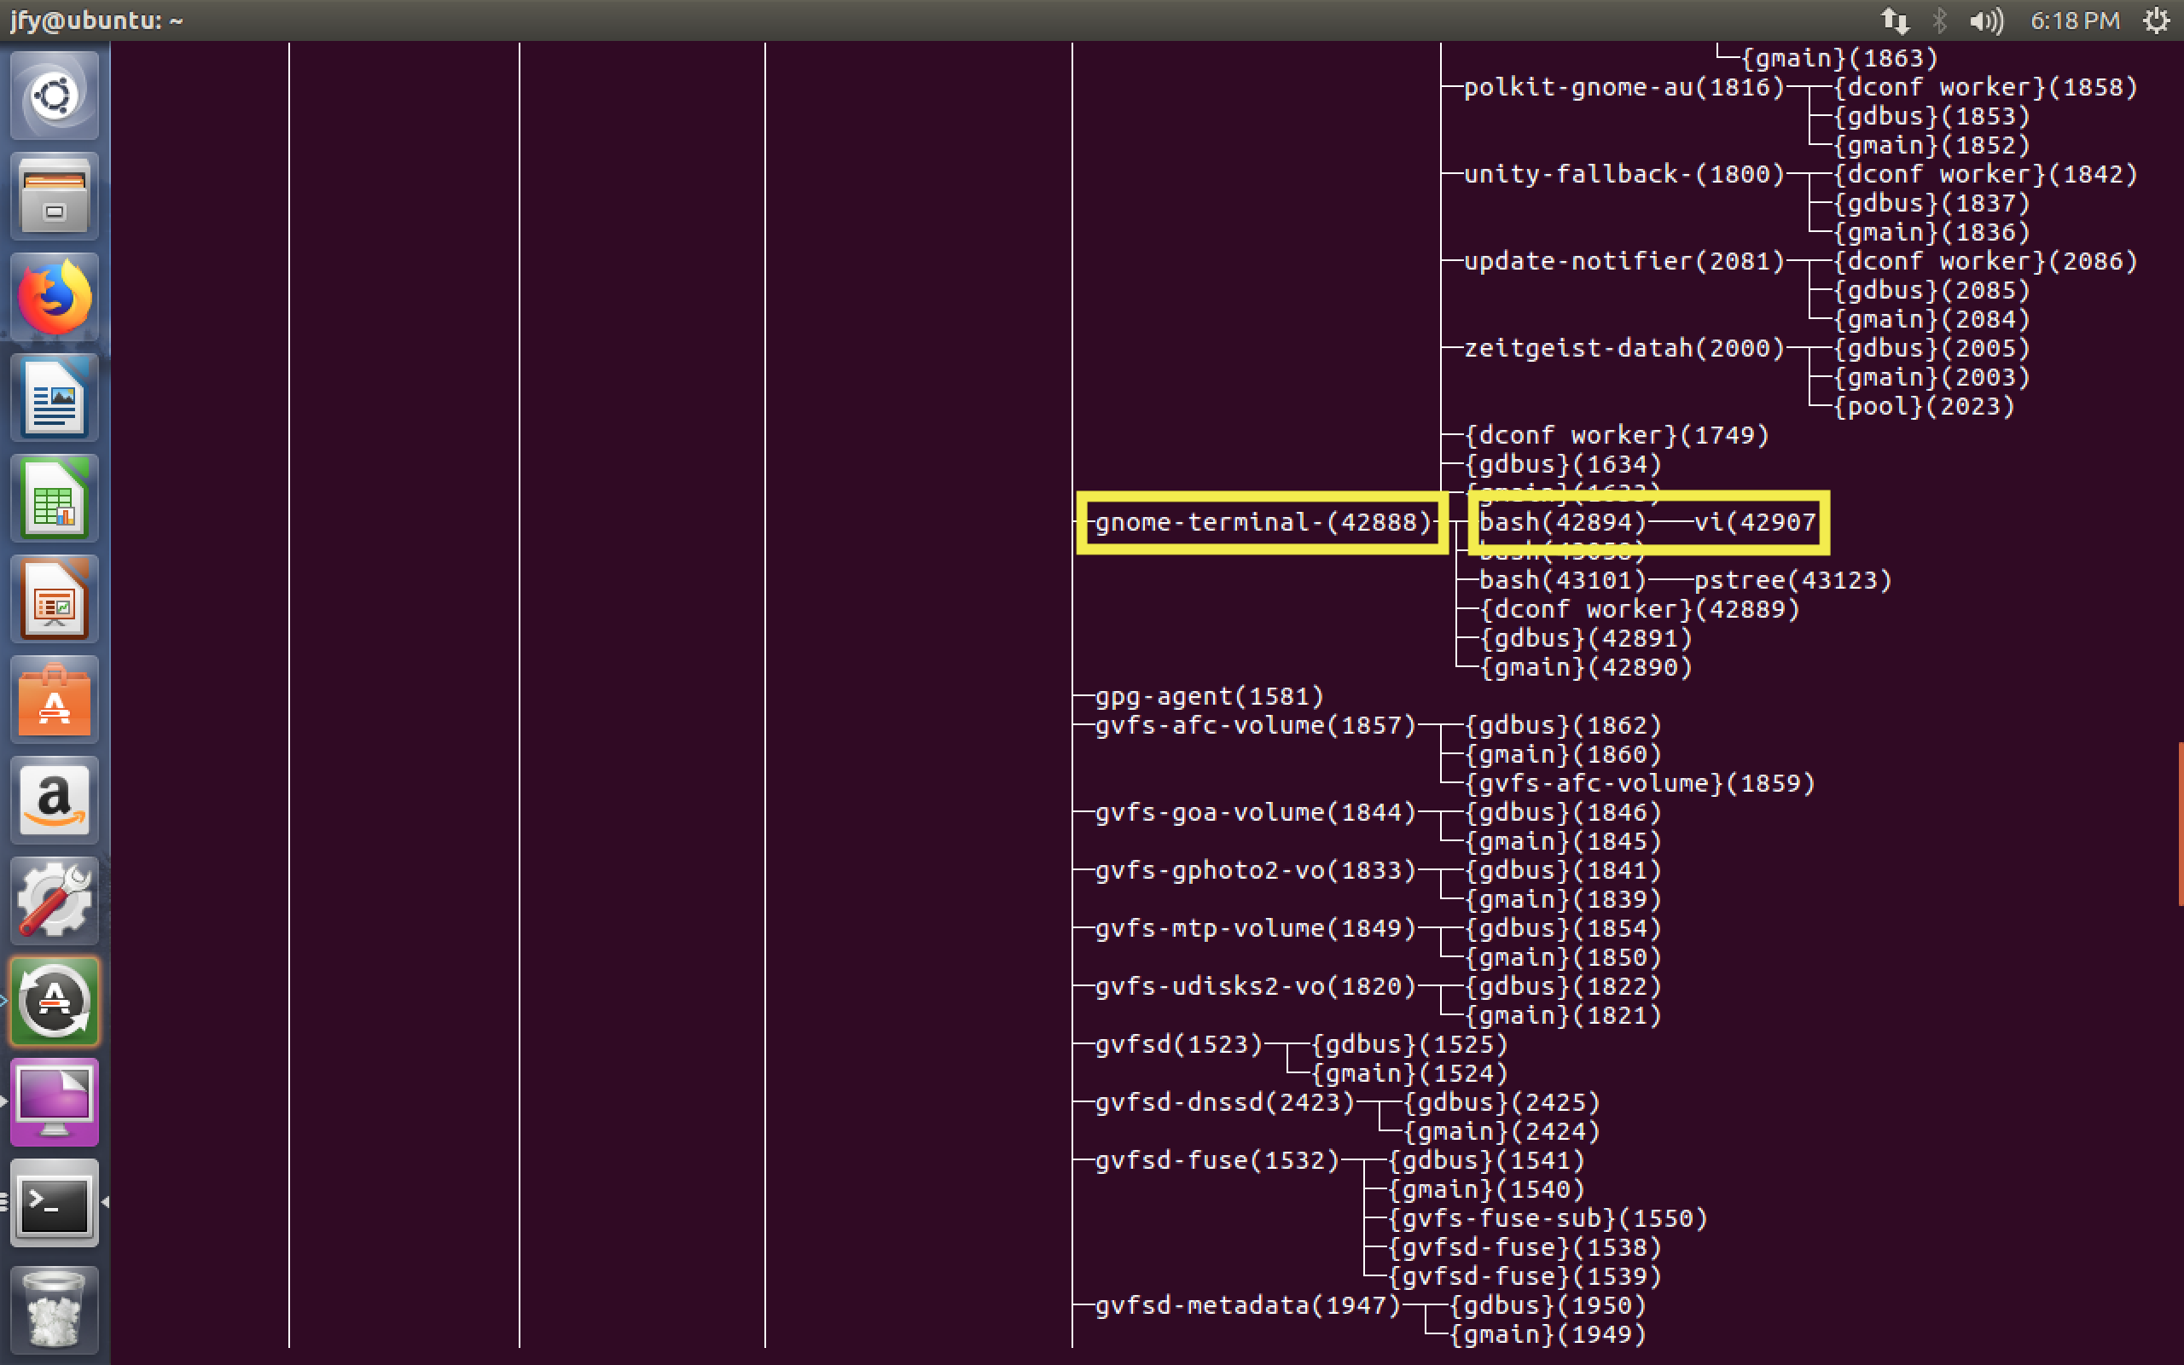This screenshot has height=1365, width=2184.
Task: Click gvfs-mtp-volume(1849) entry
Action: coord(1255,928)
